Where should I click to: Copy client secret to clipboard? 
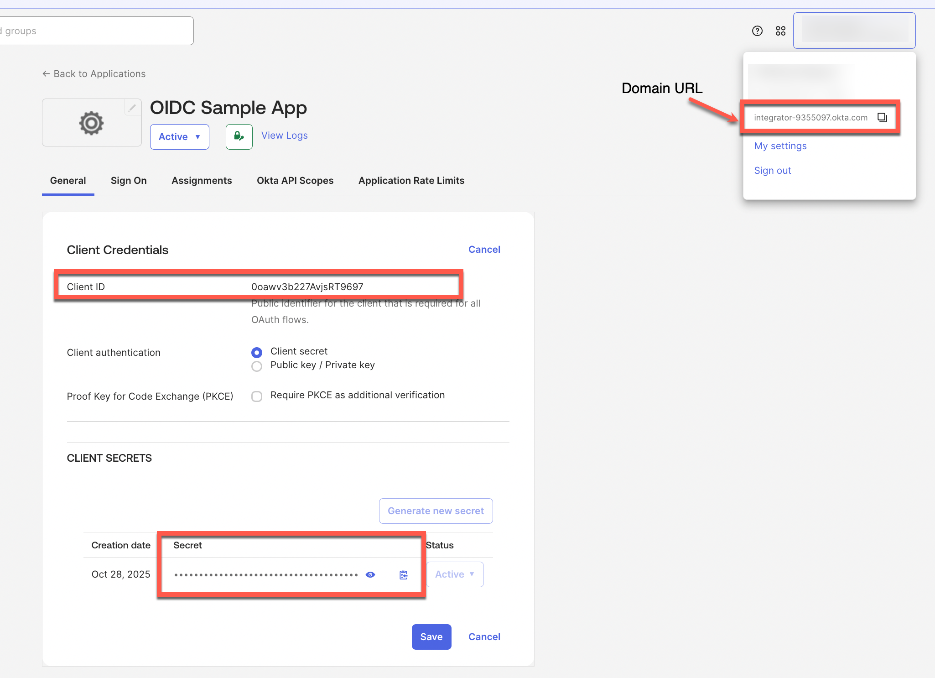404,575
